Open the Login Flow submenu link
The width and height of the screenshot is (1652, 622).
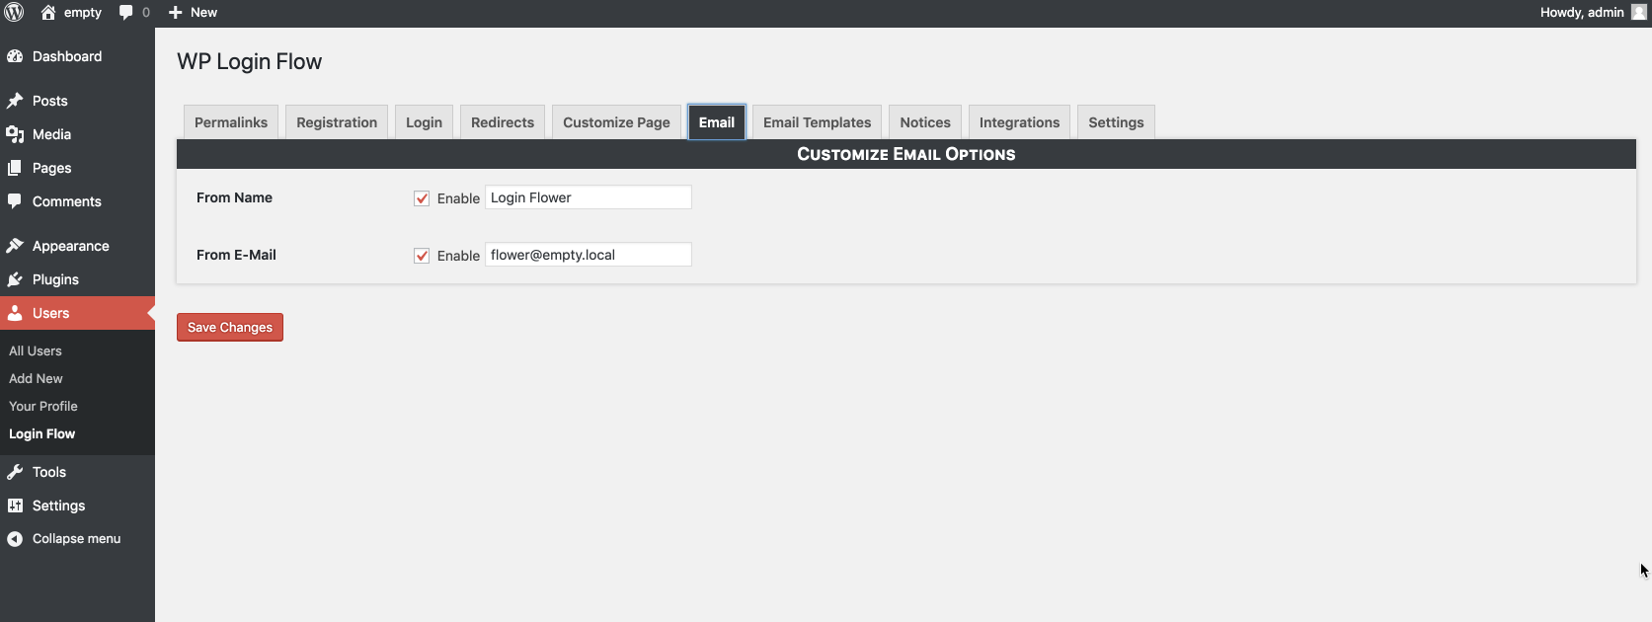42,433
